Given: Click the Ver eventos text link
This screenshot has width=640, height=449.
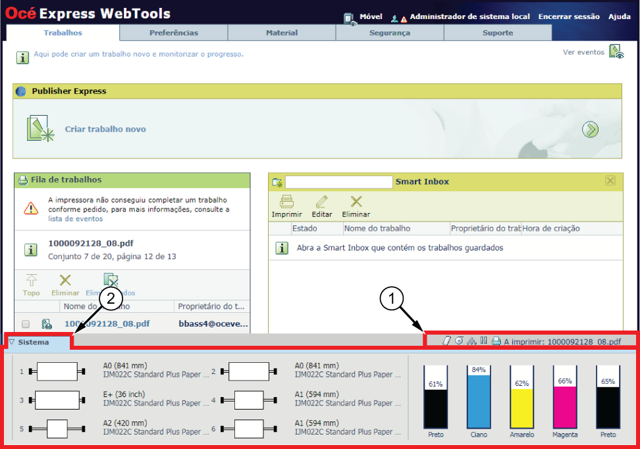Looking at the screenshot, I should coord(583,52).
